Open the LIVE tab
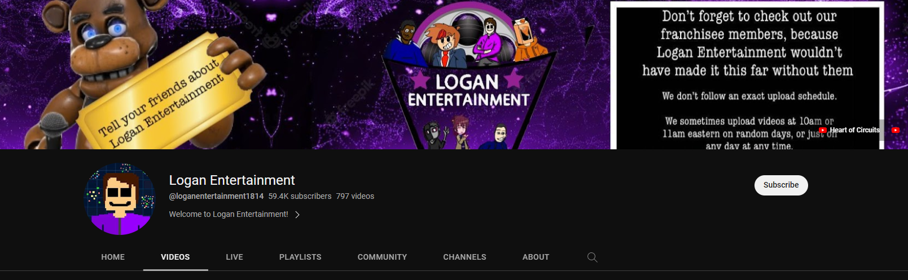Screen dimensions: 908x280 [x=234, y=257]
